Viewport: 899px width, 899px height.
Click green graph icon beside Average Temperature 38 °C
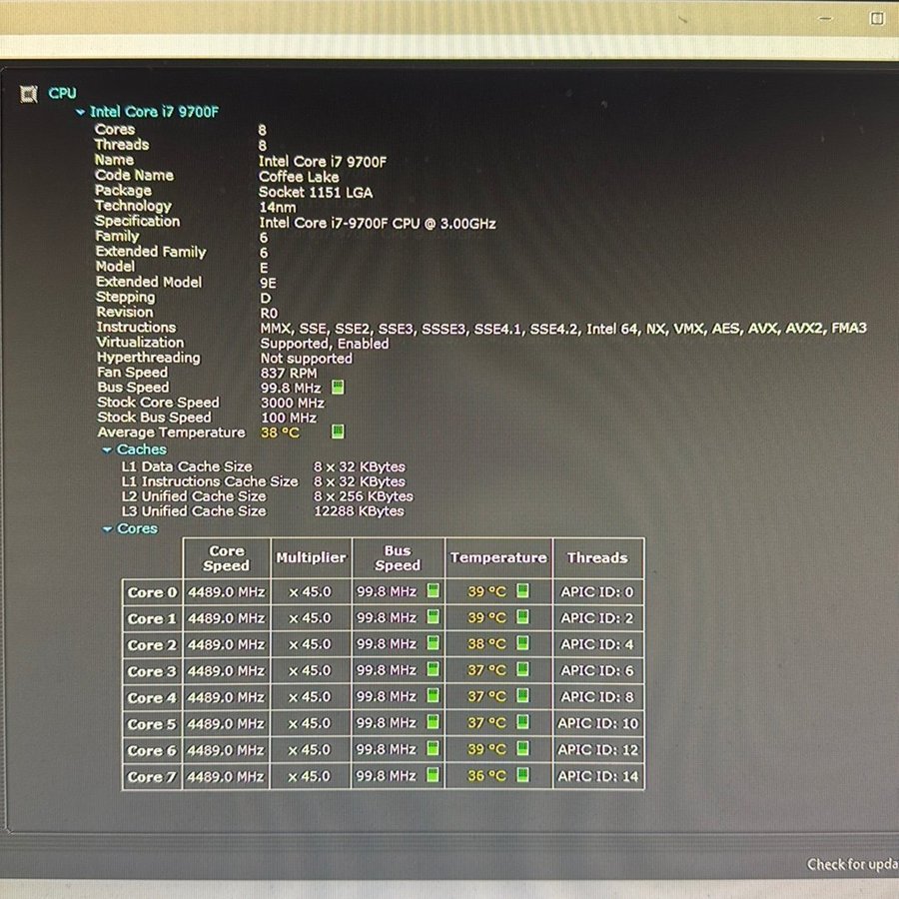click(338, 432)
